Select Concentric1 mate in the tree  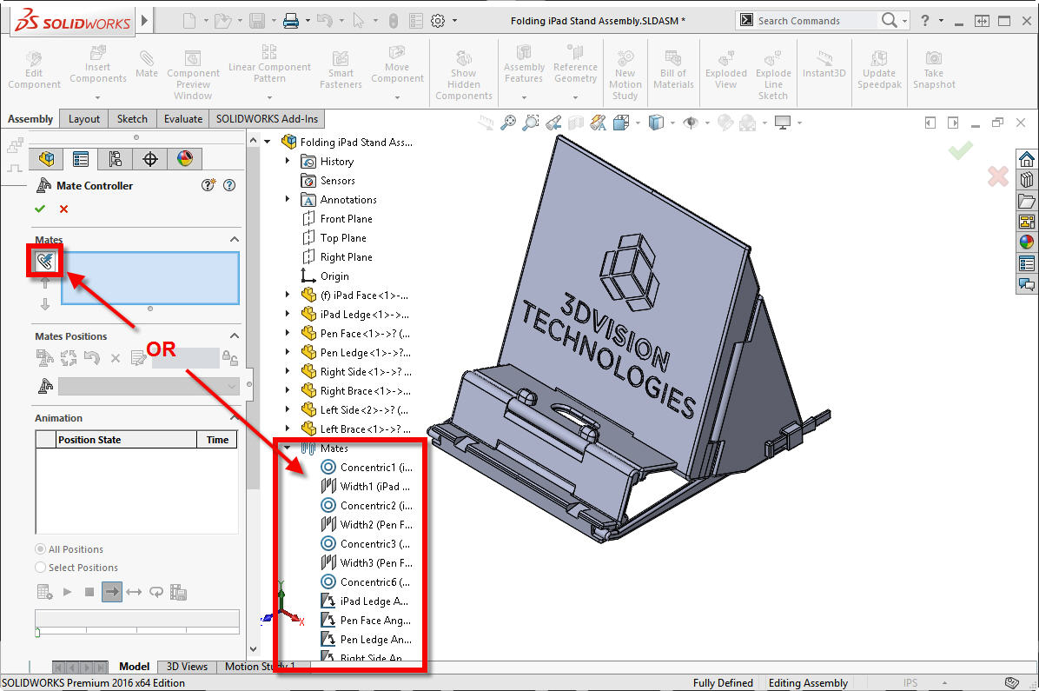(x=375, y=468)
